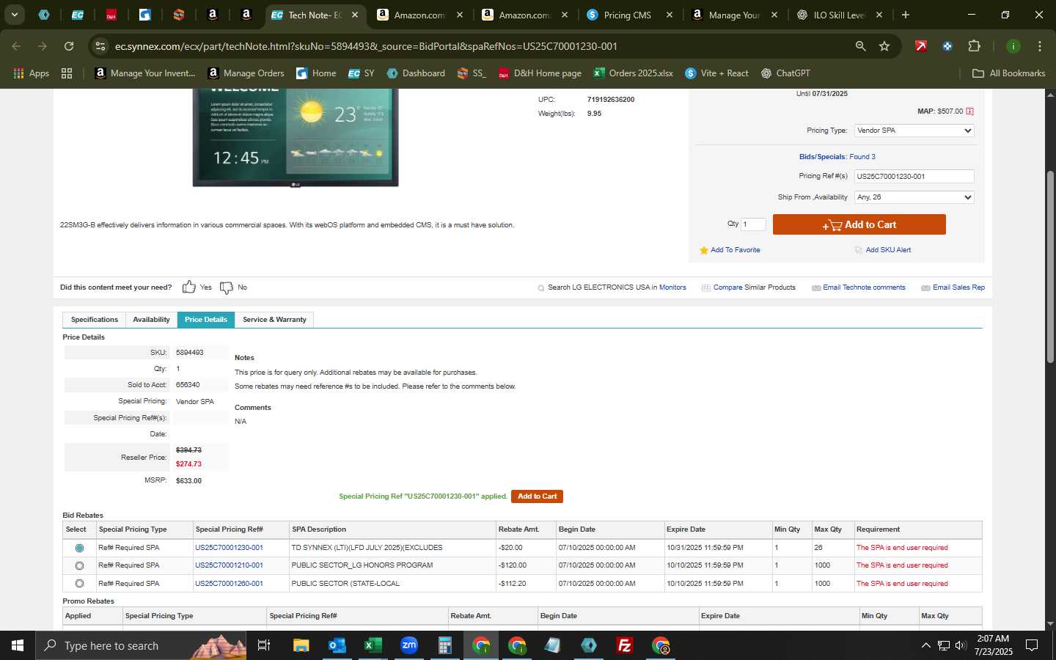Viewport: 1056px width, 660px height.
Task: Click the volume speaker tray icon
Action: (961, 645)
